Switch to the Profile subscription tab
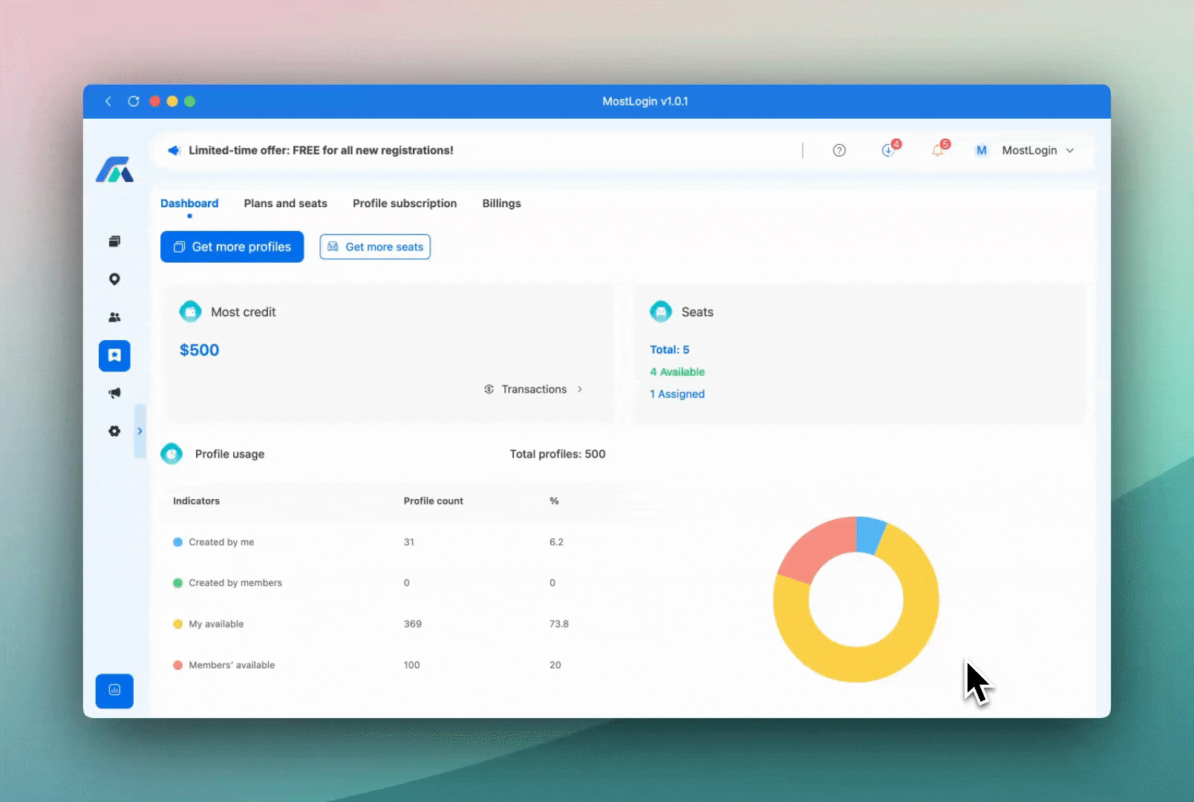The width and height of the screenshot is (1194, 802). 405,203
